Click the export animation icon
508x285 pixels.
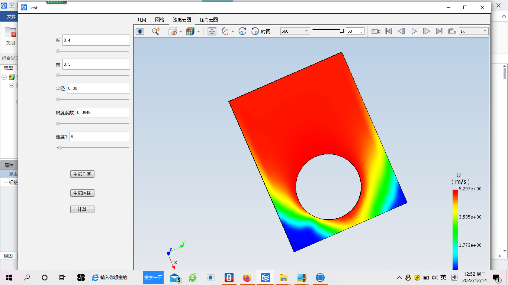pos(452,32)
